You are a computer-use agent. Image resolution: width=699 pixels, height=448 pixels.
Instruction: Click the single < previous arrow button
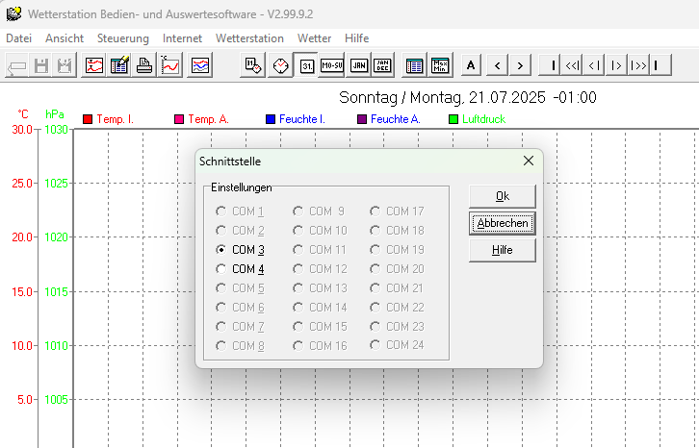pyautogui.click(x=498, y=66)
